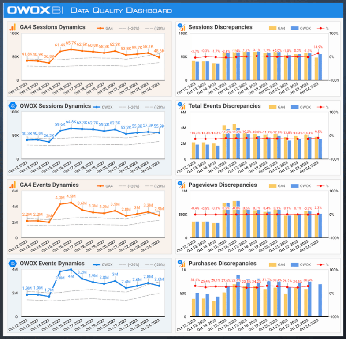346x339 pixels.
Task: Click the 55.9K label in OWOX Sessions
Action: (x=159, y=126)
